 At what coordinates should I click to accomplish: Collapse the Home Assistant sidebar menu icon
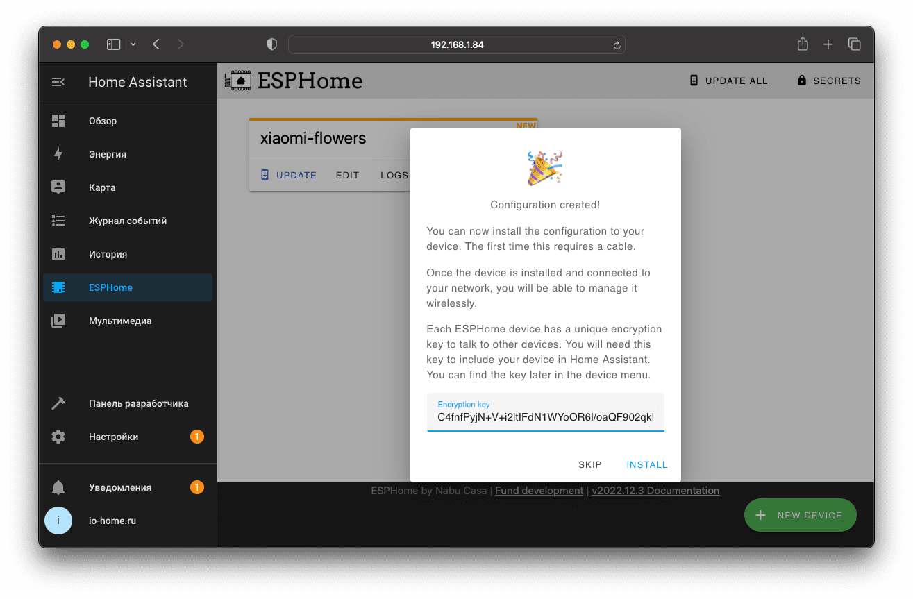coord(58,82)
